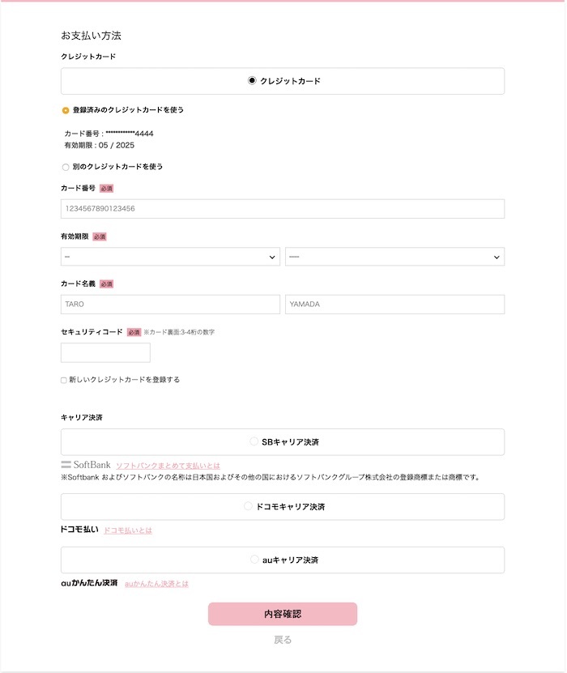
Task: Open the expiry month dropdown
Action: pyautogui.click(x=170, y=257)
